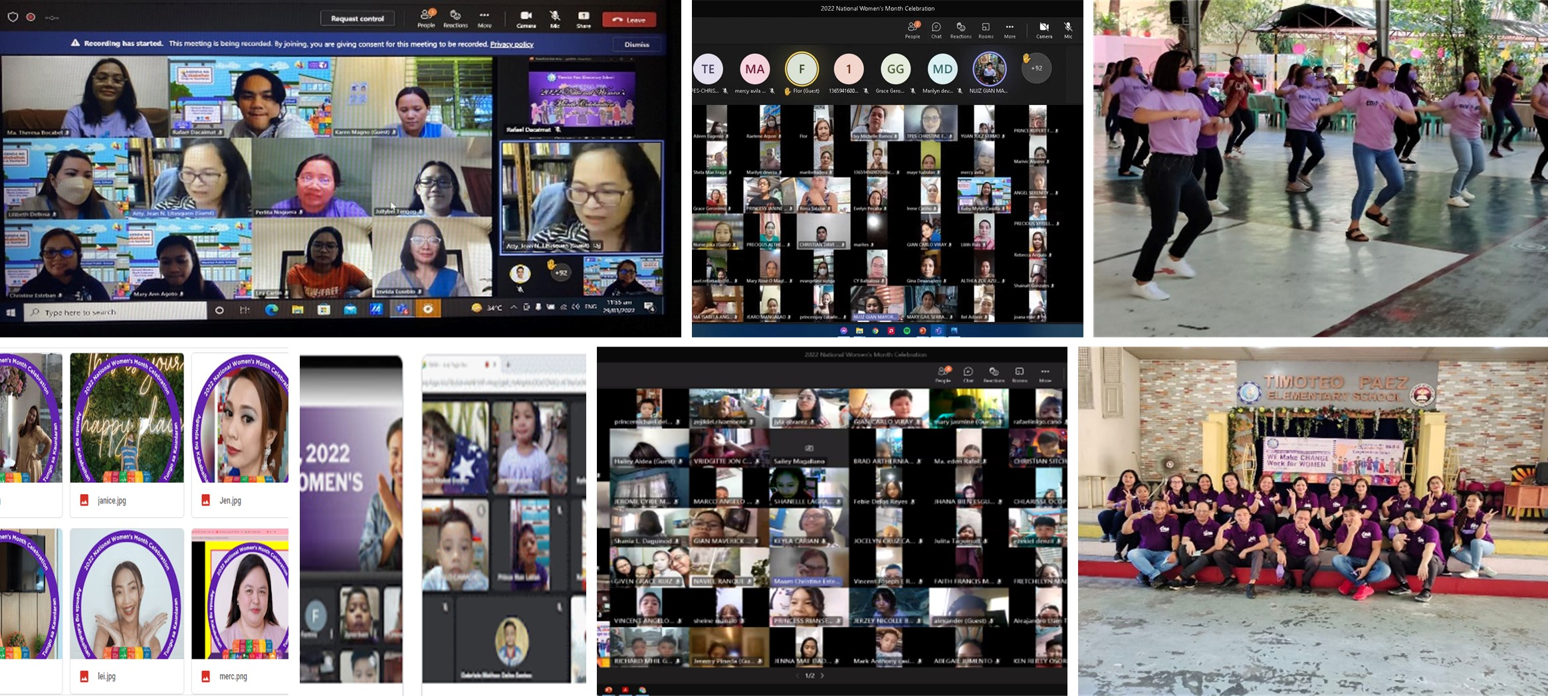Click the volume icon in system tray
This screenshot has height=696, width=1548.
(x=576, y=307)
